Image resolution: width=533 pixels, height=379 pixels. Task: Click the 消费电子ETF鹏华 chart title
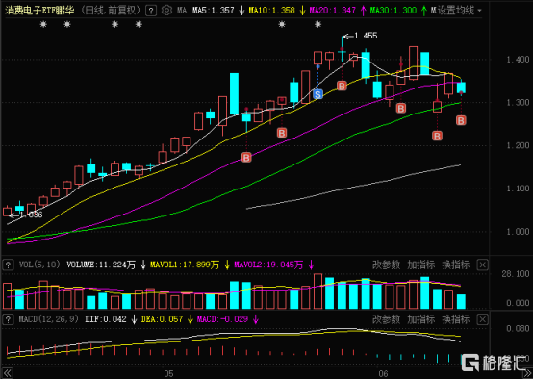click(39, 11)
